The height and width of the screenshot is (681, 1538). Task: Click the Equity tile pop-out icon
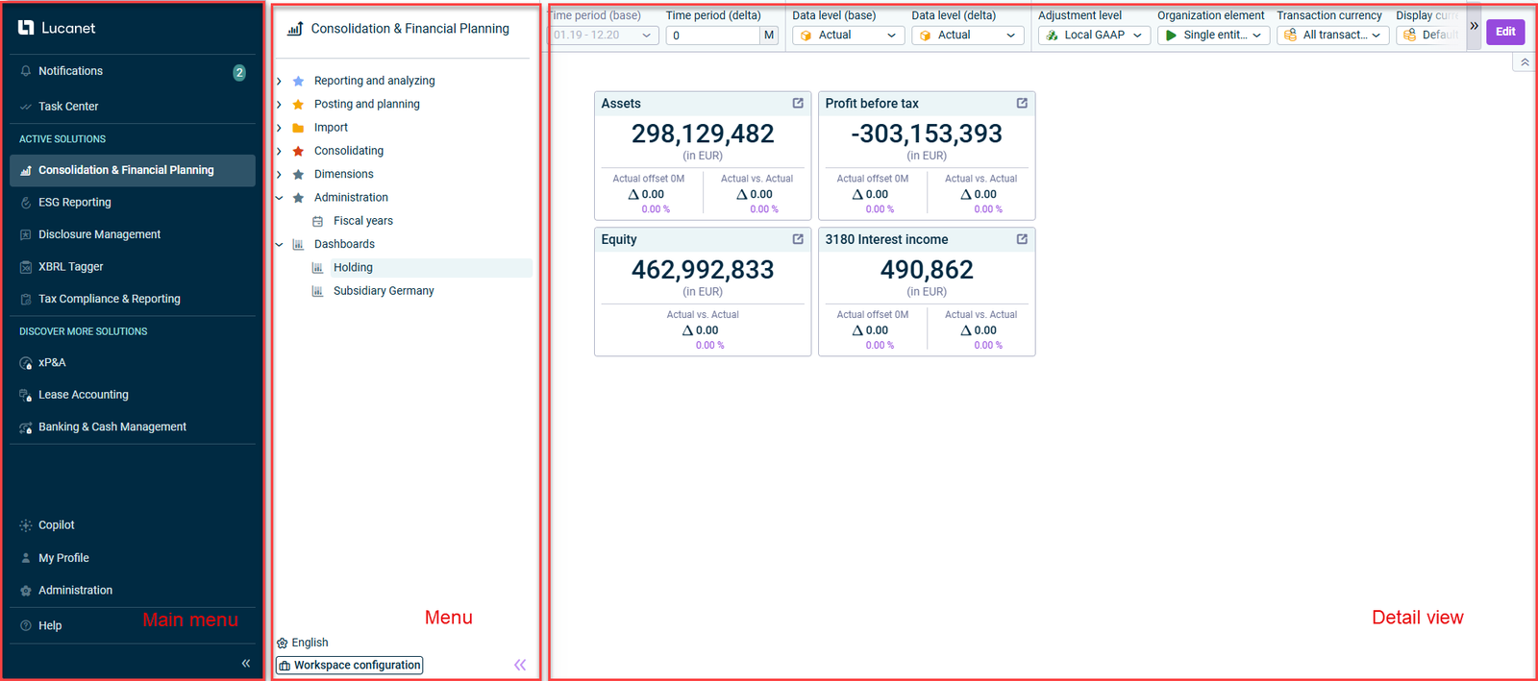click(x=798, y=239)
